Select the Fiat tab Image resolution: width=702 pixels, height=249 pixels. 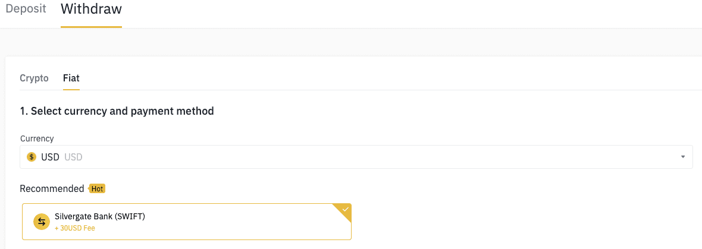[x=71, y=78]
